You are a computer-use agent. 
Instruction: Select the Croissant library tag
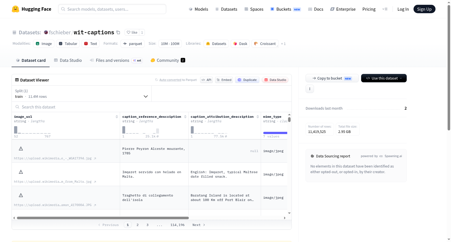[265, 44]
